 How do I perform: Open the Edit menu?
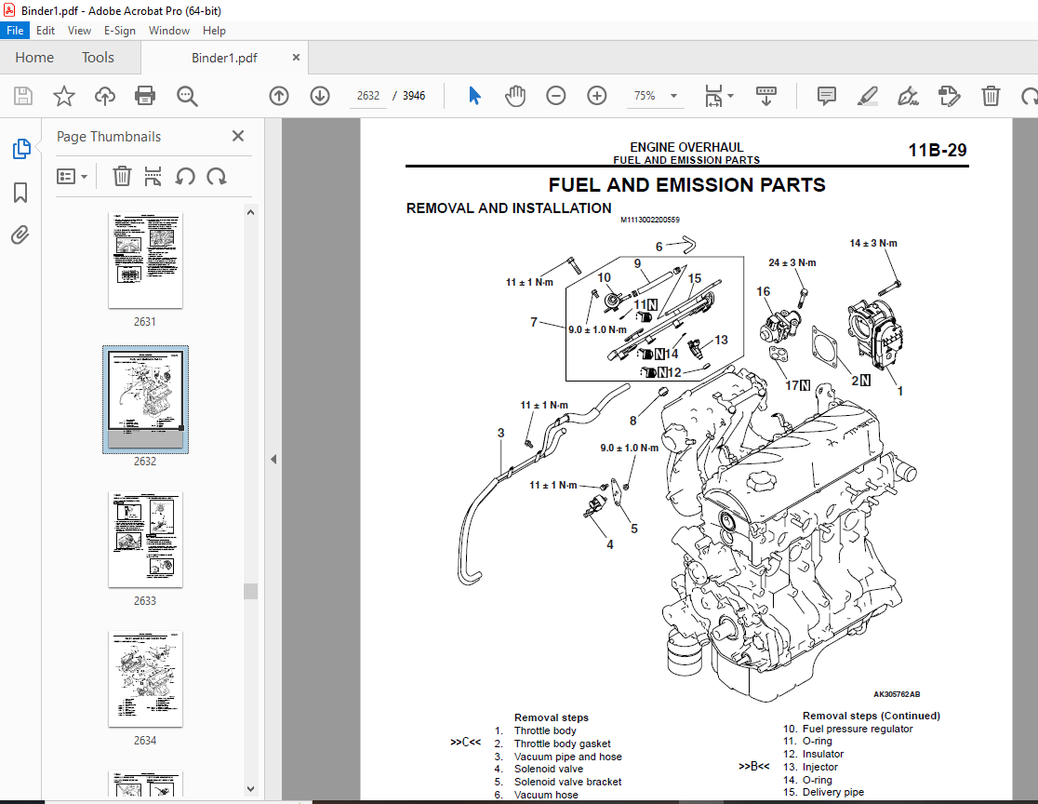click(45, 31)
